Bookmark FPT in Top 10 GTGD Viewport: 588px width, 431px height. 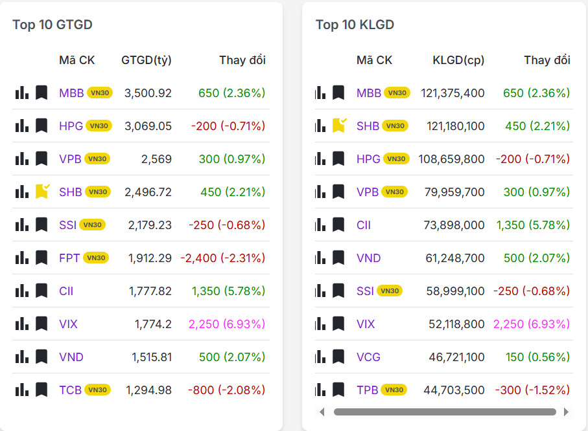(41, 258)
